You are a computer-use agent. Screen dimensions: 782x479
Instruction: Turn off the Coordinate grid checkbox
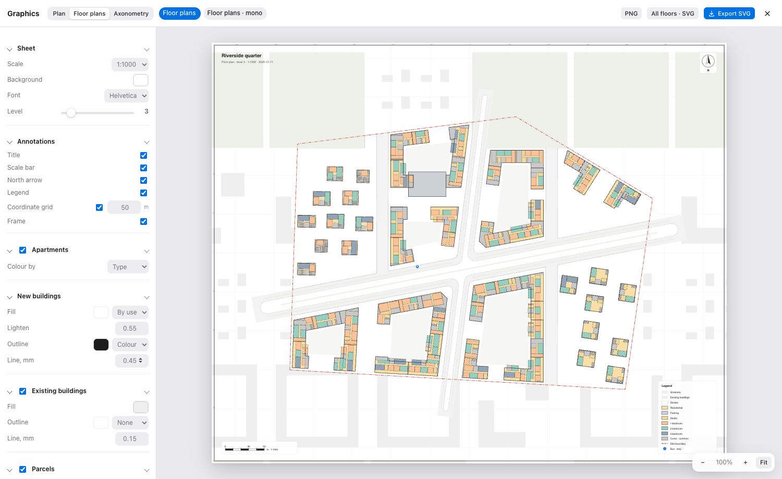click(x=99, y=207)
